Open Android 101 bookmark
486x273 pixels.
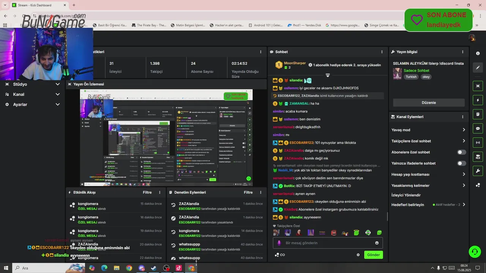pyautogui.click(x=265, y=25)
